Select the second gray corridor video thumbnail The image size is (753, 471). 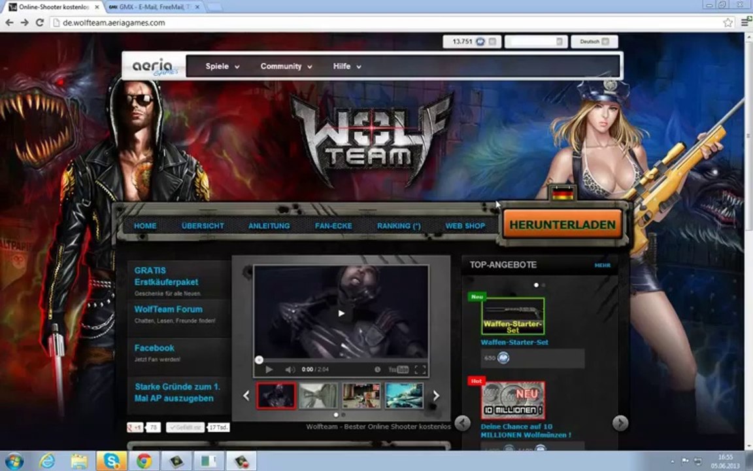[x=318, y=396]
